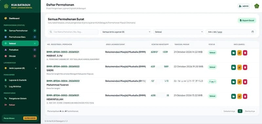This screenshot has width=262, height=124.
Task: Open folder icon for SADRI row
Action: 234,67
